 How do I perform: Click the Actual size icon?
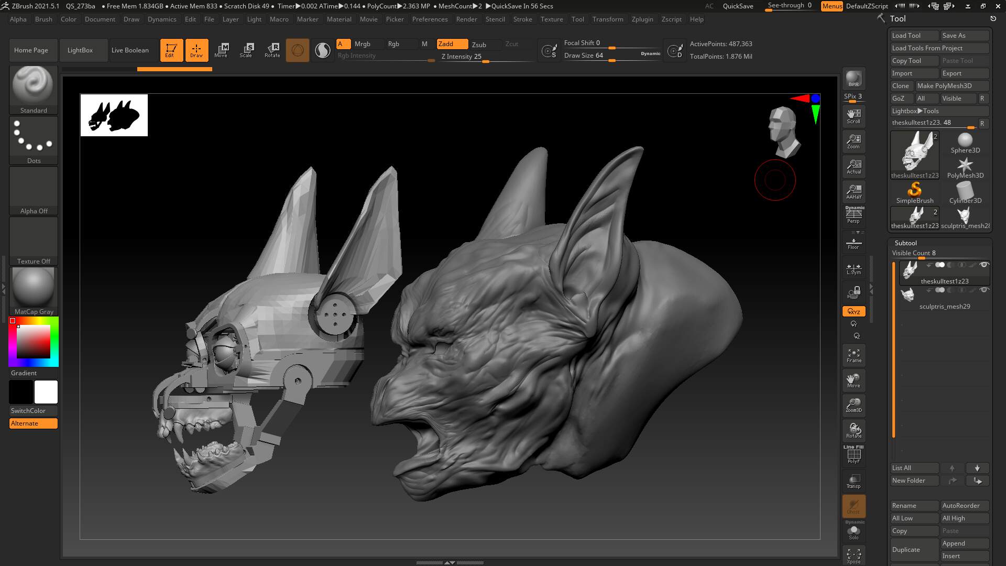(854, 166)
